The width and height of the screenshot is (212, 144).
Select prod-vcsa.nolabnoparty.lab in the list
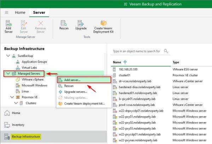(137, 105)
